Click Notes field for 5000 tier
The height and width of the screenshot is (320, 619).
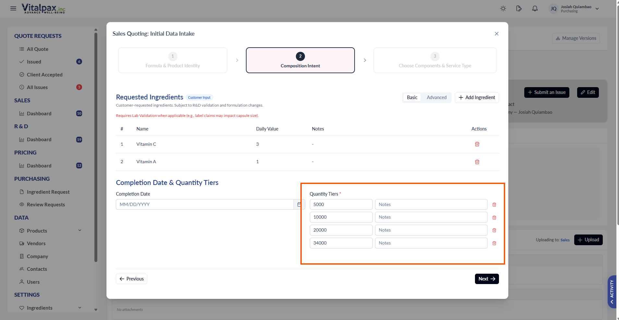(x=431, y=204)
